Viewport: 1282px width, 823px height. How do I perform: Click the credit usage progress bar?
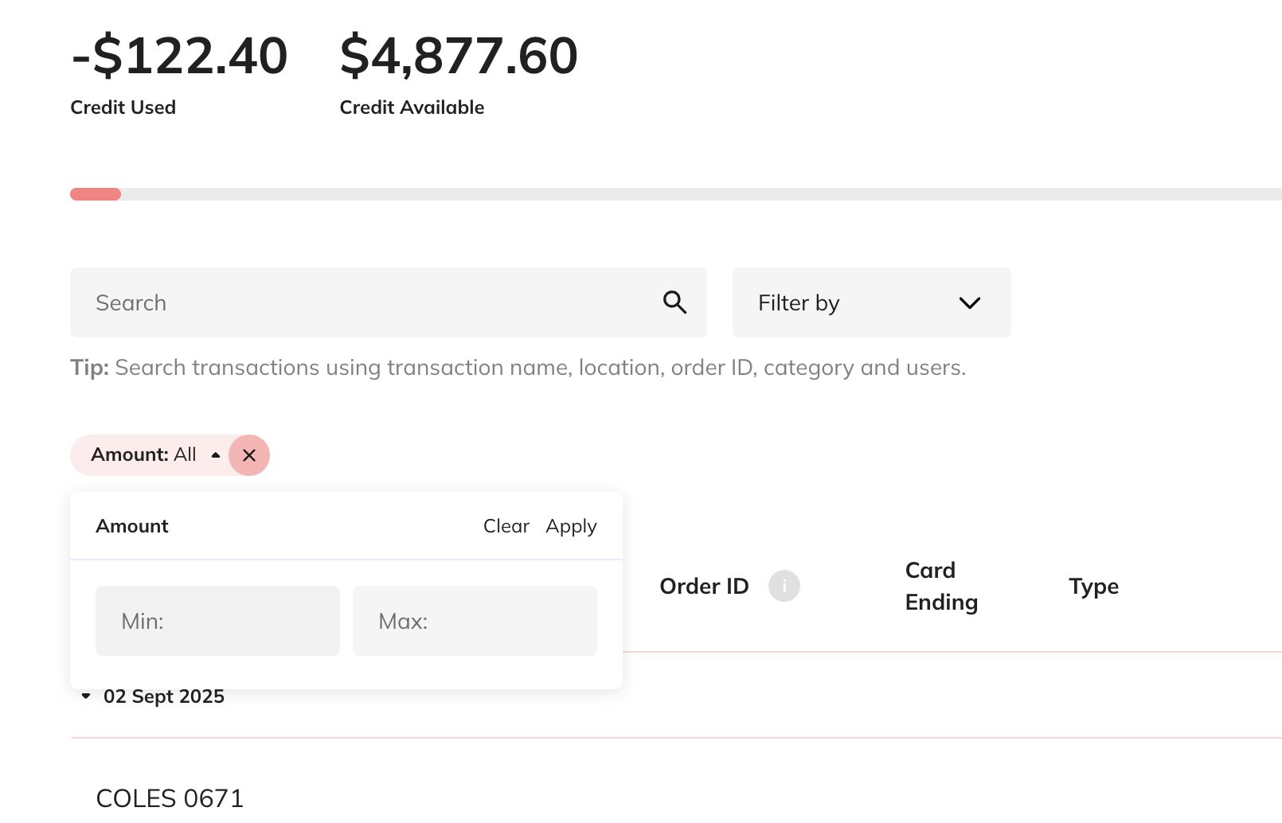[676, 194]
